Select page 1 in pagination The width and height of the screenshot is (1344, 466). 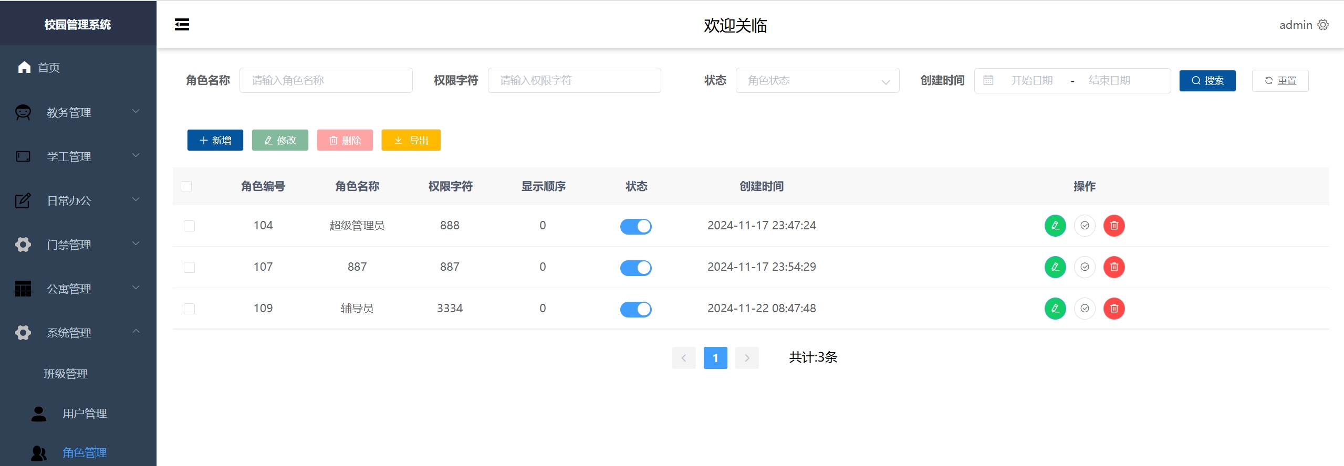coord(715,358)
